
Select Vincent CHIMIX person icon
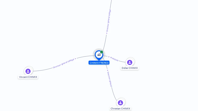28,71
